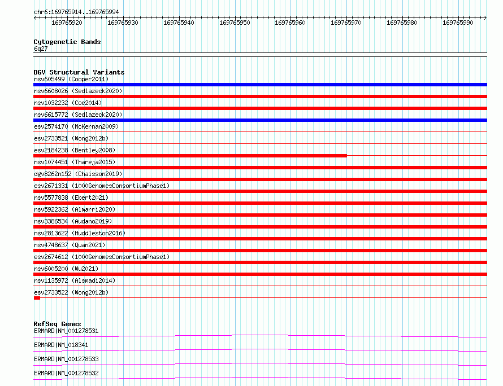The image size is (503, 386).
Task: Open variant nsv6005200 (Wu2021)
Action: tap(66, 269)
